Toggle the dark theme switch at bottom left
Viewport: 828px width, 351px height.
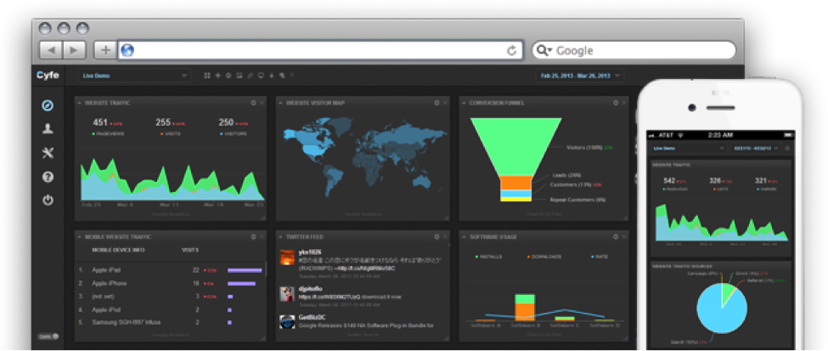click(x=48, y=337)
